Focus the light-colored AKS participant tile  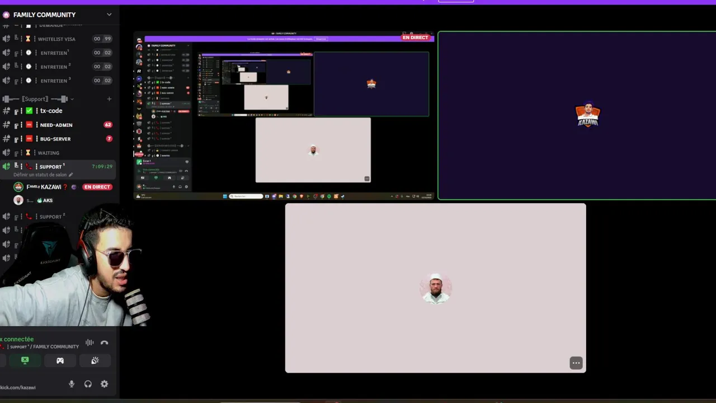pyautogui.click(x=436, y=288)
